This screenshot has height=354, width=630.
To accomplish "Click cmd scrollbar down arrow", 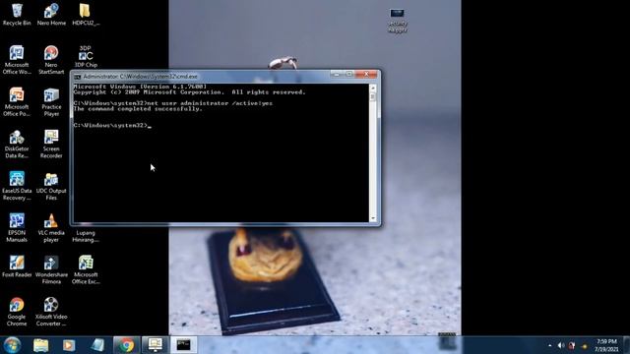I will [x=373, y=218].
